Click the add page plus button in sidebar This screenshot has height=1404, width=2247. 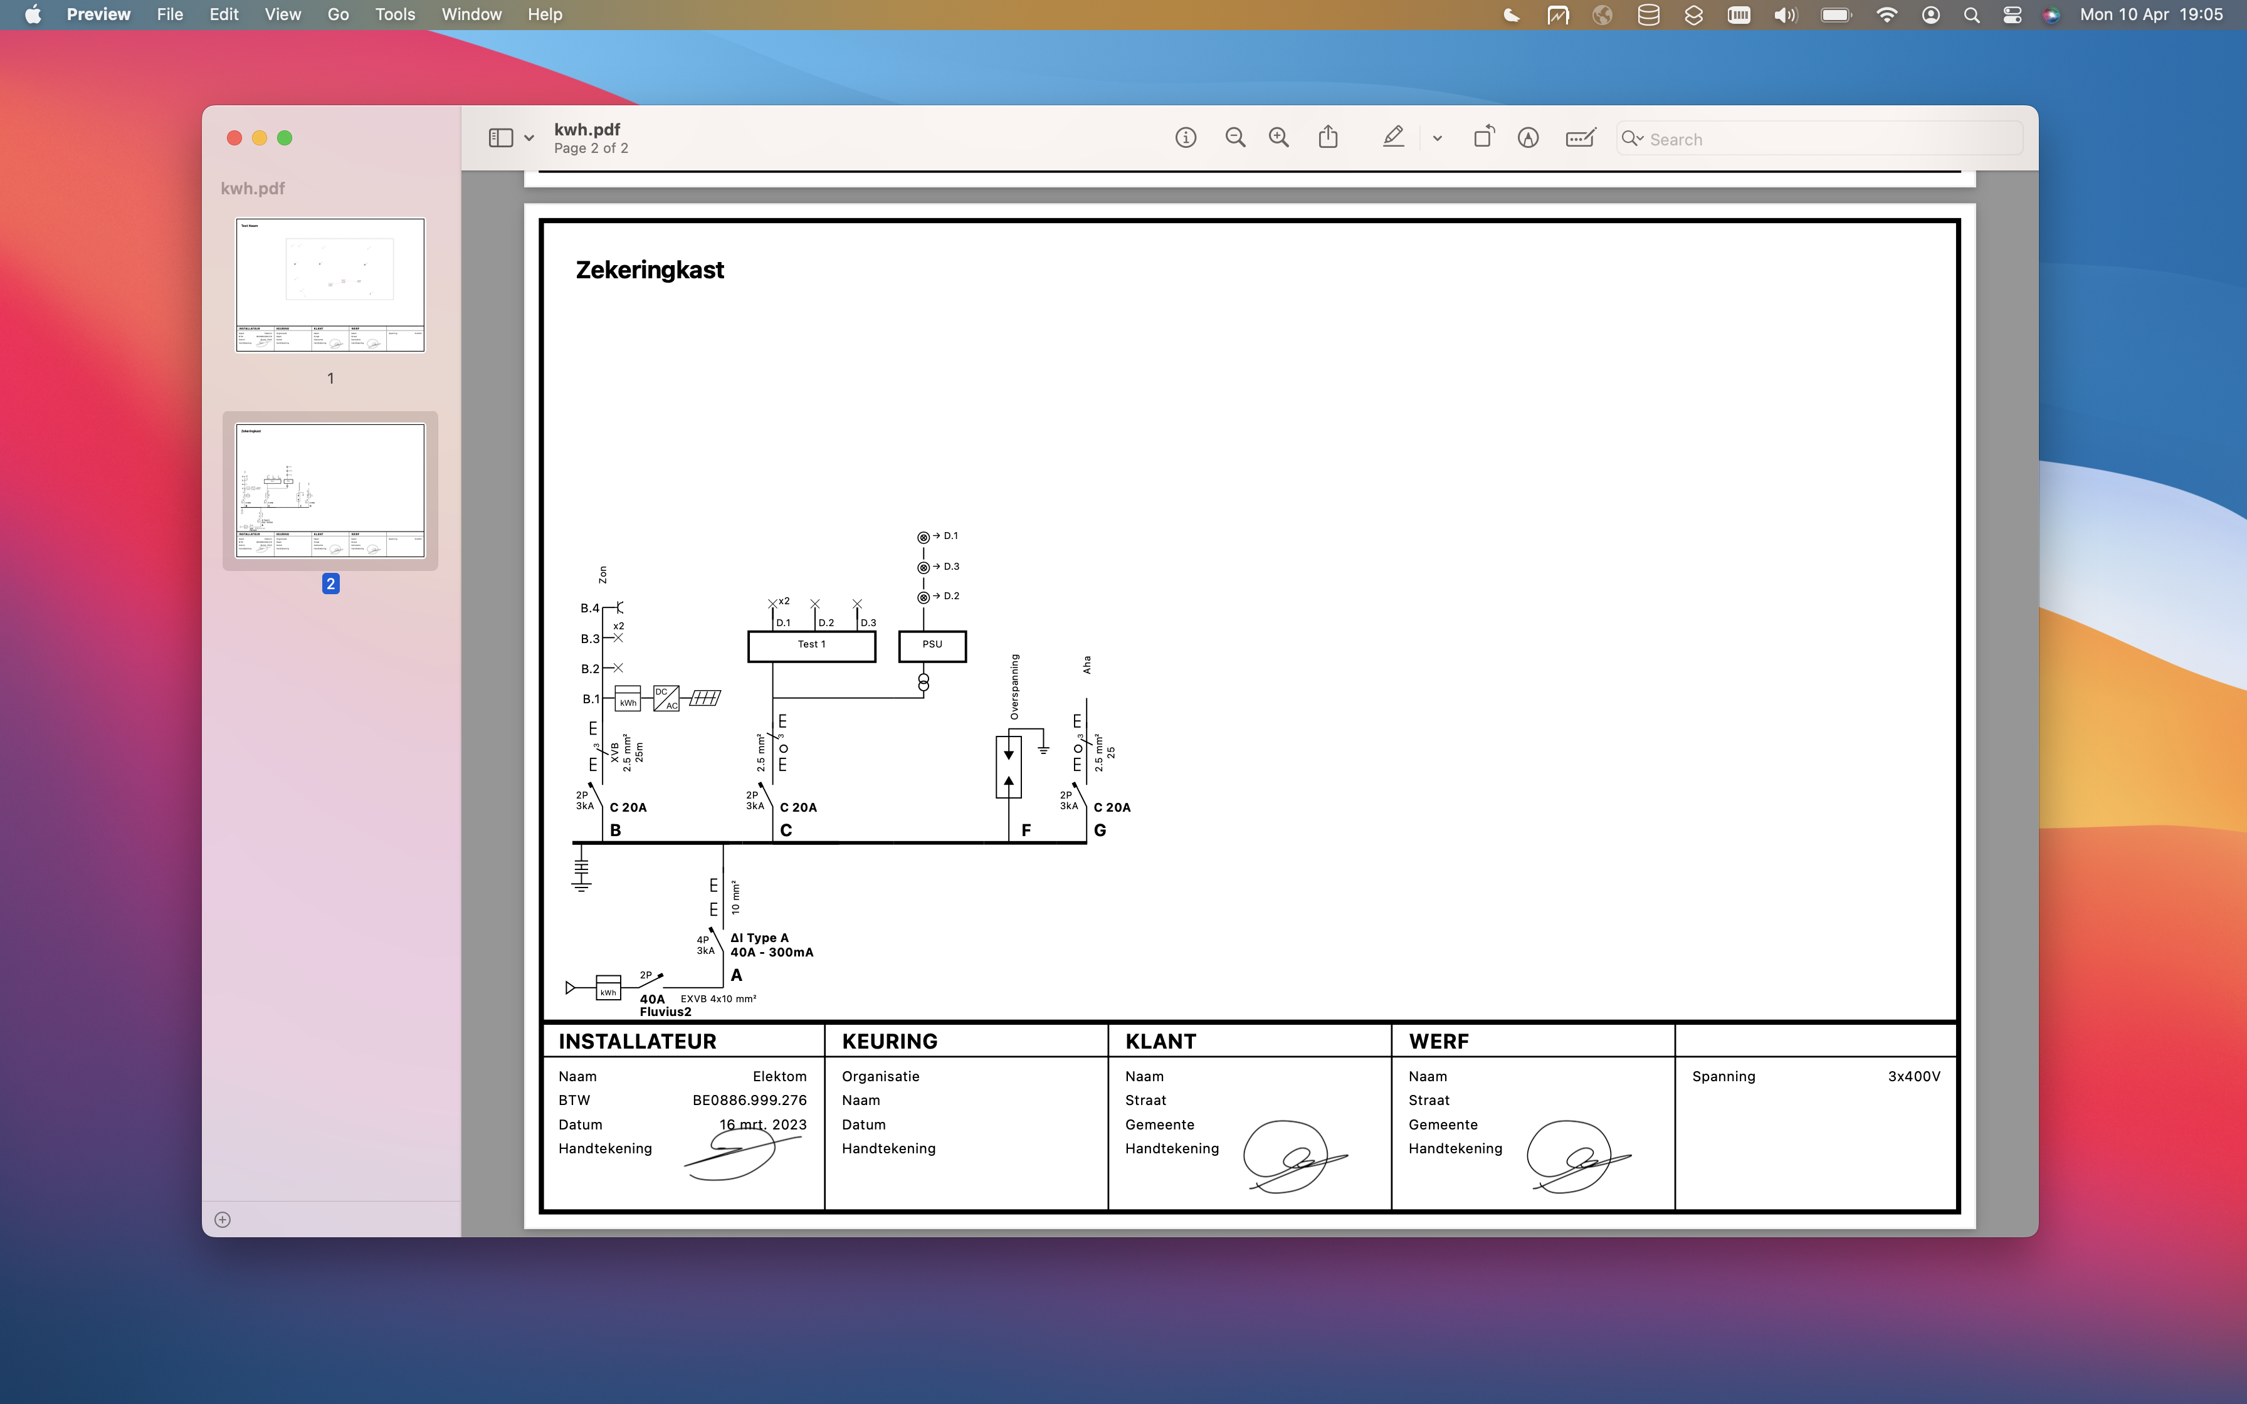point(223,1220)
